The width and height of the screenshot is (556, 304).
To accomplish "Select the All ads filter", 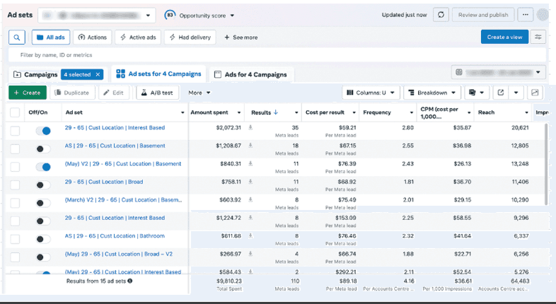I will coord(51,37).
